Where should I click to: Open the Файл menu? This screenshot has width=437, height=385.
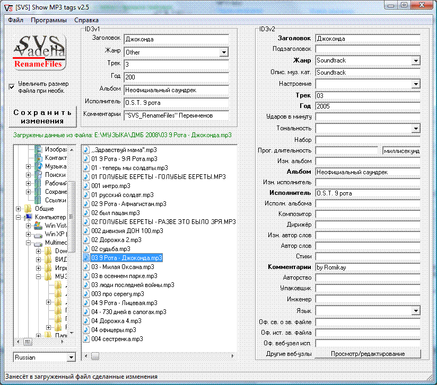(15, 20)
